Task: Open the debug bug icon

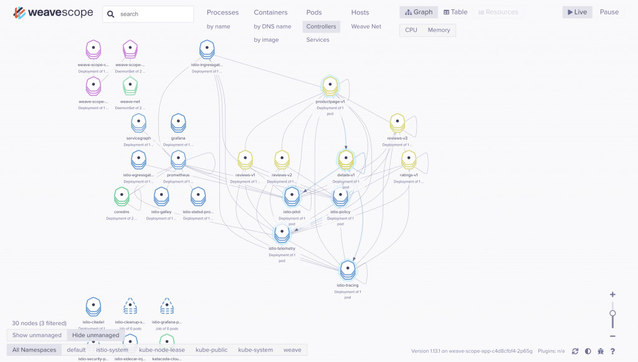Action: (601, 351)
